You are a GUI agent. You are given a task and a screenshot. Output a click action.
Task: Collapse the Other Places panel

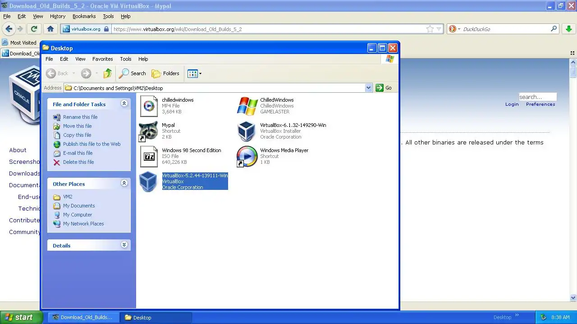124,183
